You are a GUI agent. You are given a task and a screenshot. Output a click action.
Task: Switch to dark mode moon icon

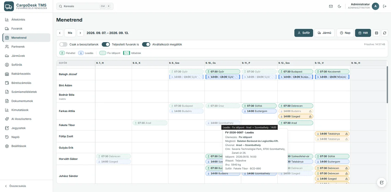339,6
